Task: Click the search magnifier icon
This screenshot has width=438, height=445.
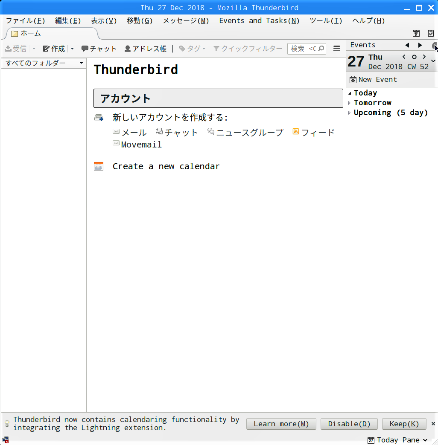Action: (321, 49)
